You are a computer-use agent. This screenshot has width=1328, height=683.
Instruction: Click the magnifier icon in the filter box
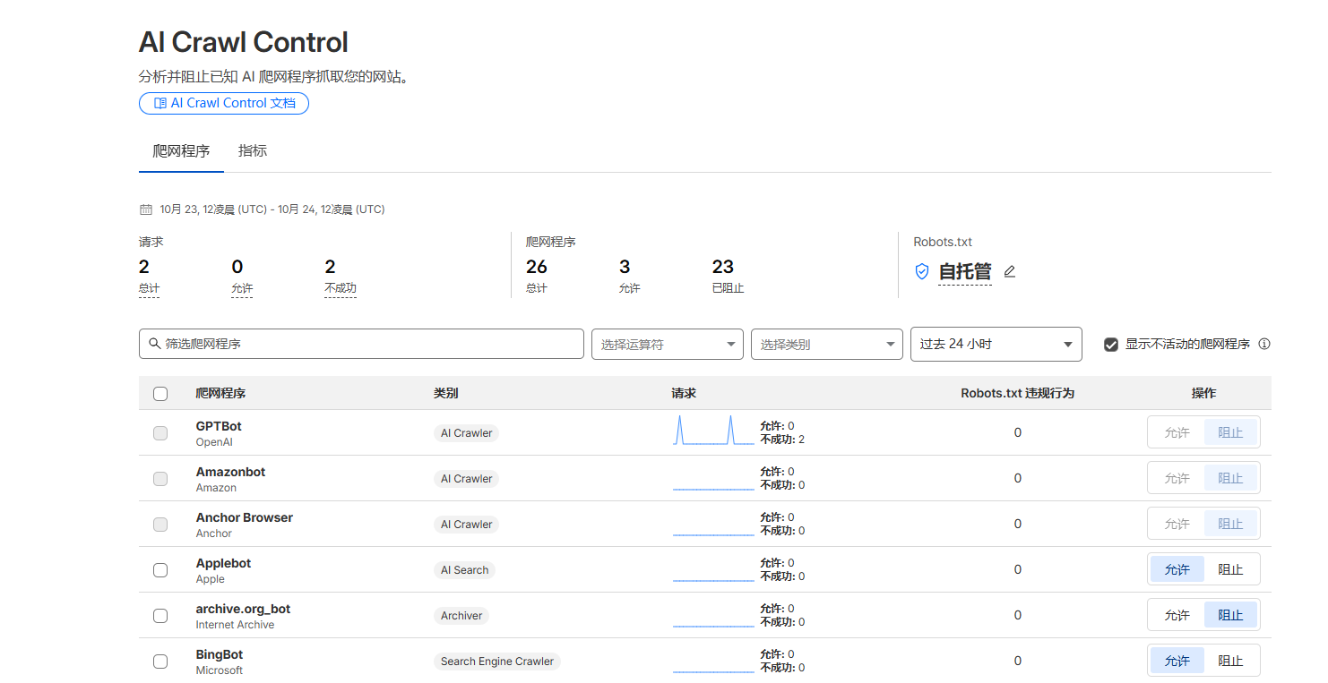point(154,344)
